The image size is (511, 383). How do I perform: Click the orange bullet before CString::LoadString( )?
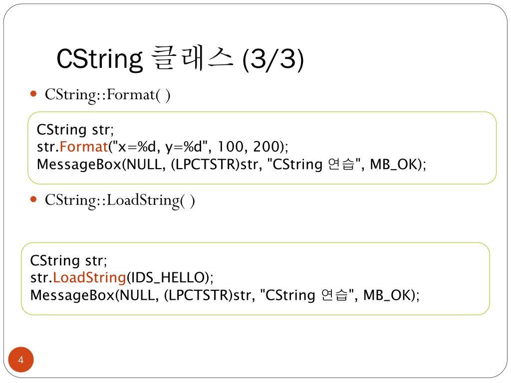(33, 199)
